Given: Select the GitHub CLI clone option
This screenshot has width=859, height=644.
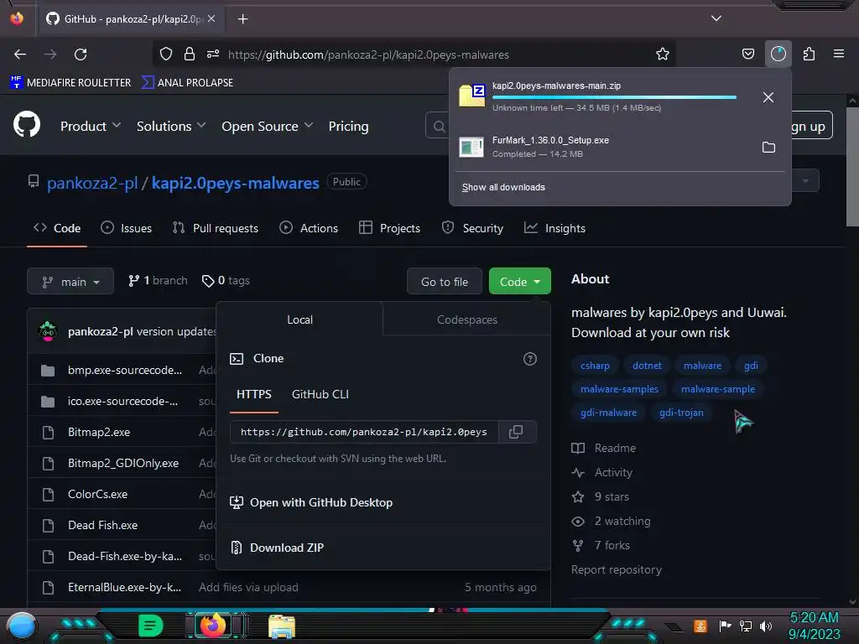Looking at the screenshot, I should pos(320,394).
